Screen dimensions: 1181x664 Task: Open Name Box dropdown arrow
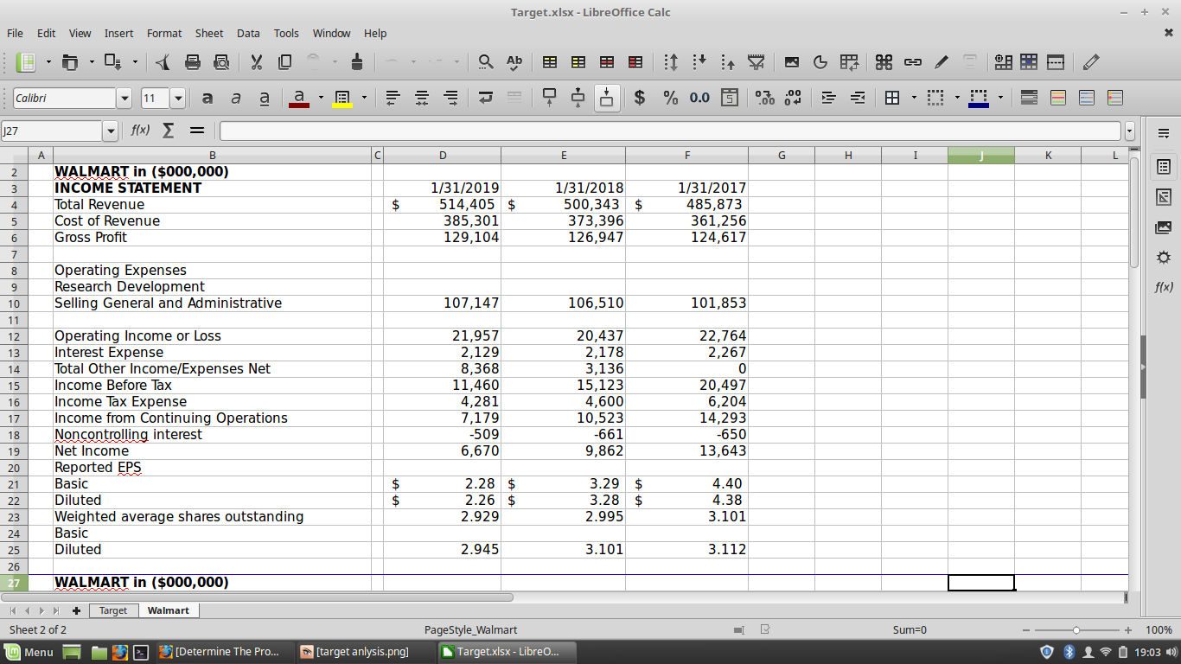[x=110, y=131]
